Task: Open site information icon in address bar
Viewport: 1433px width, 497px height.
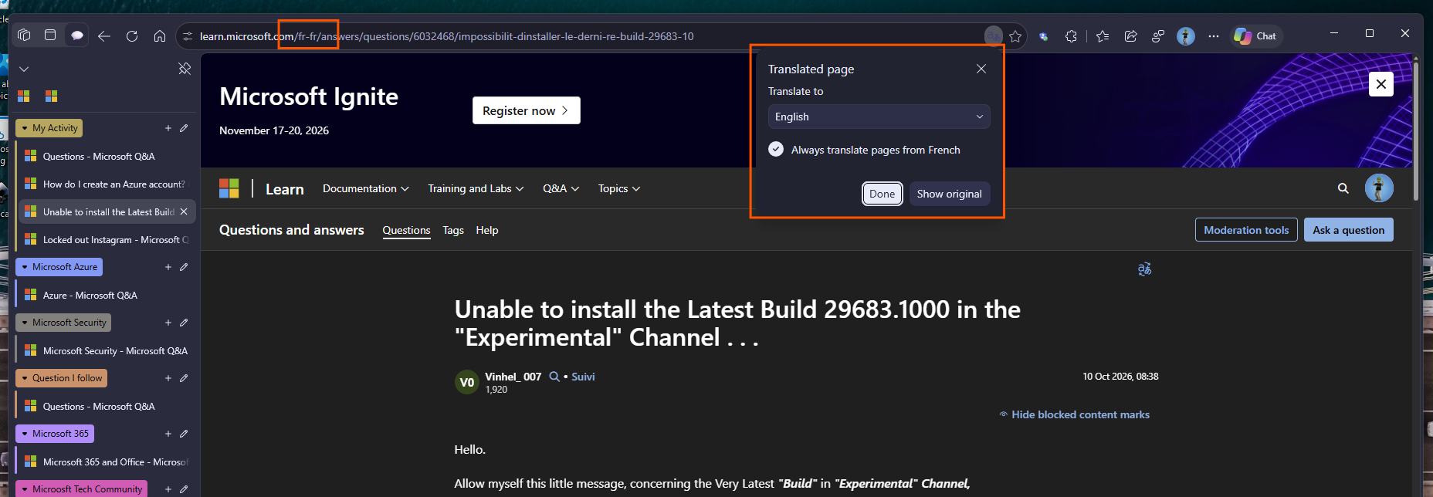Action: pyautogui.click(x=188, y=36)
